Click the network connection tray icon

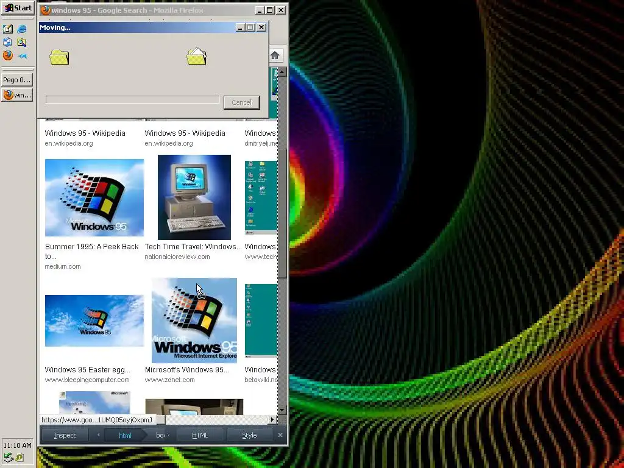click(x=9, y=458)
